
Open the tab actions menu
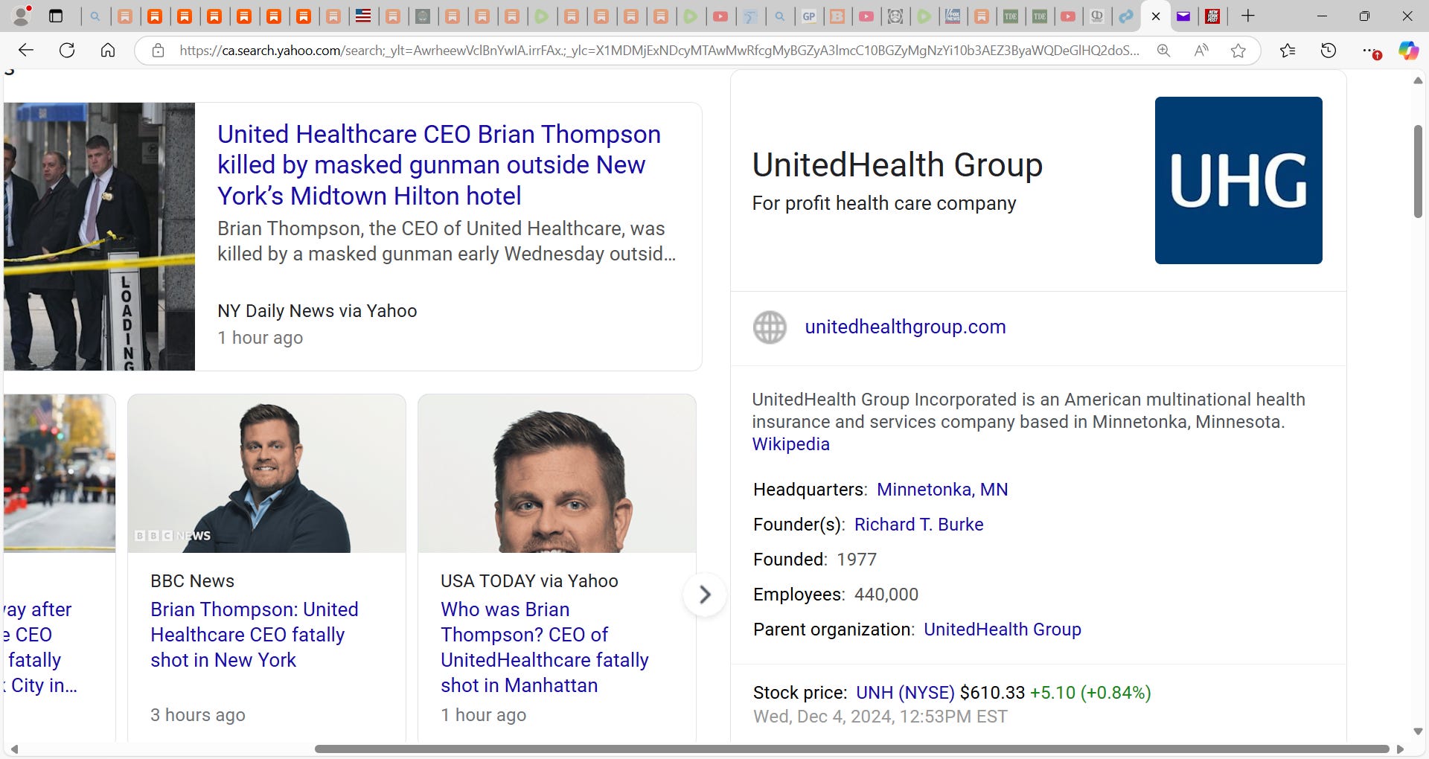(x=56, y=16)
